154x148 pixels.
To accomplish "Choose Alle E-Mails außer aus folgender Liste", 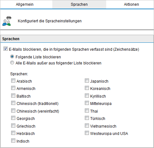I will pos(12,63).
